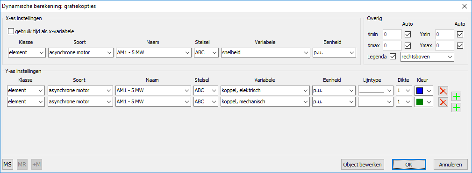Click the +M memory add button
472x173 pixels.
[x=36, y=165]
